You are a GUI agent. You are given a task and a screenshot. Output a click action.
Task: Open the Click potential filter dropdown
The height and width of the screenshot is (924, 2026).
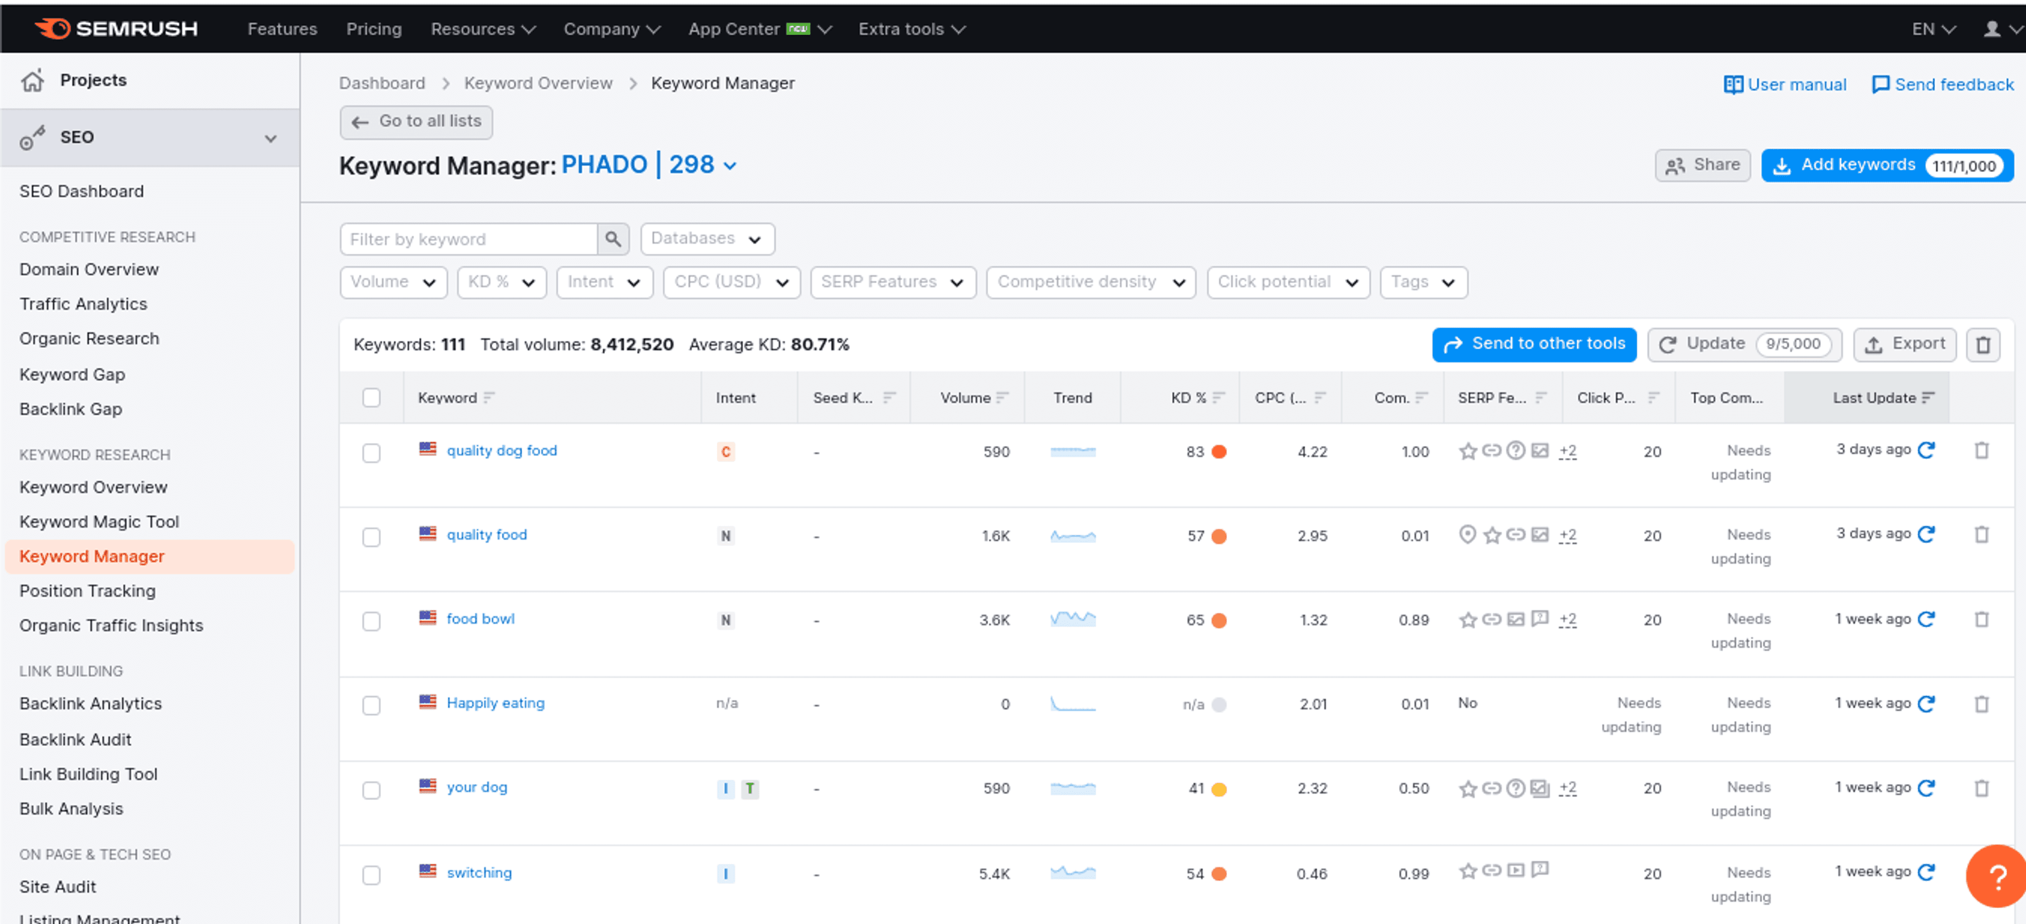click(1288, 282)
